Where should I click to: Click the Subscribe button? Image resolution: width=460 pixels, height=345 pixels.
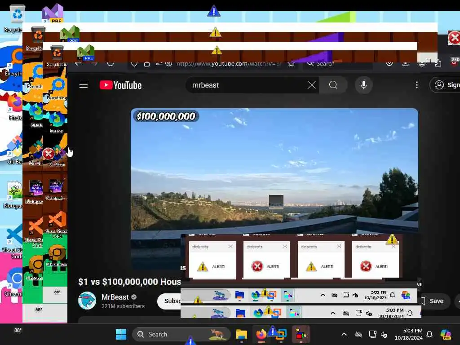[169, 301]
